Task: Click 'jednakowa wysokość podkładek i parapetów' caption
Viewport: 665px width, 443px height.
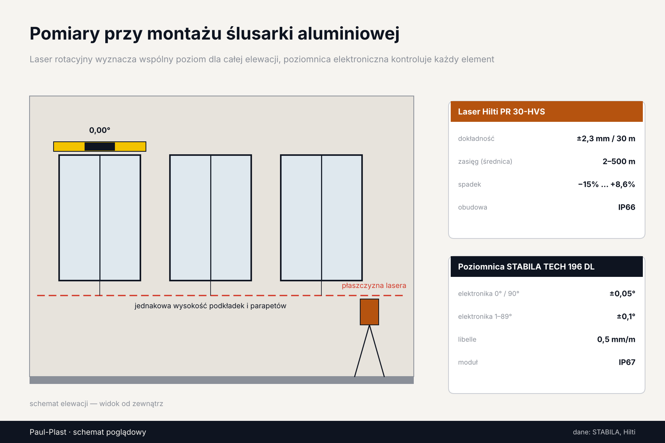Action: (x=210, y=306)
